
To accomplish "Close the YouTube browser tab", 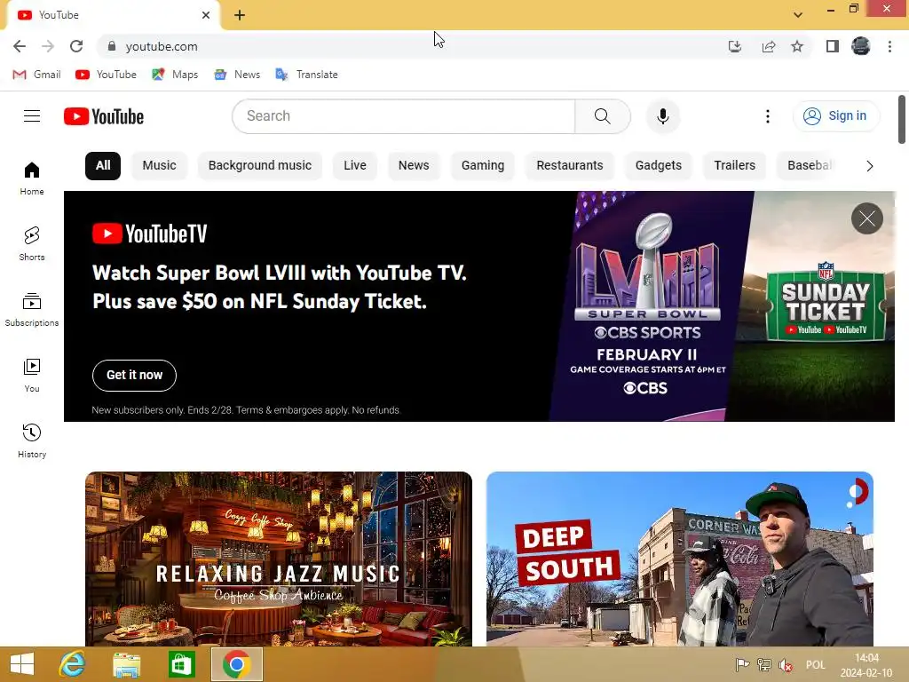I will [206, 15].
